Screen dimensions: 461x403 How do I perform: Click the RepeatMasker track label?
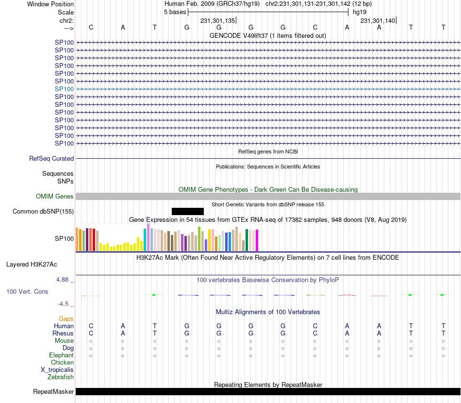[53, 391]
